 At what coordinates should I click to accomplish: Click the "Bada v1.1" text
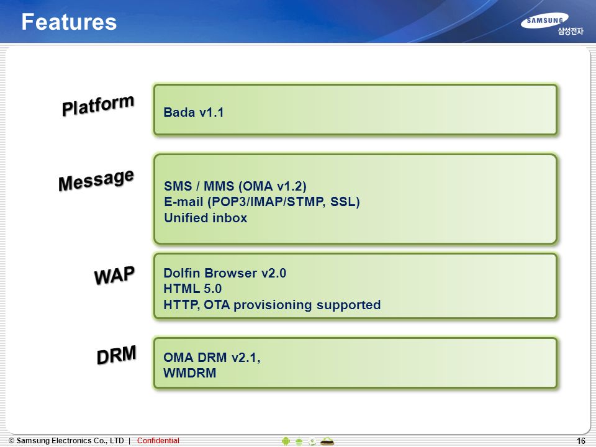pos(194,112)
